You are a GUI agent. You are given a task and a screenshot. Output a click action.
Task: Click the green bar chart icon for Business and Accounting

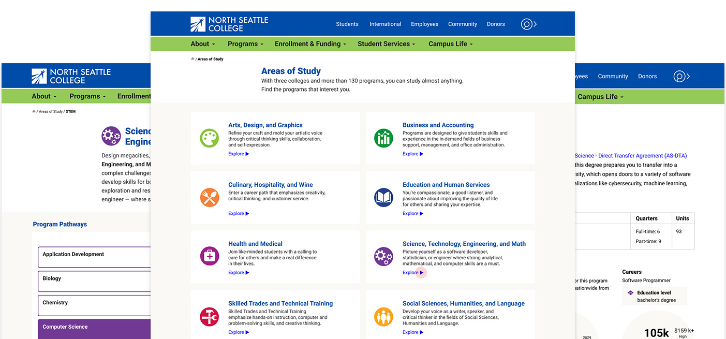click(384, 138)
